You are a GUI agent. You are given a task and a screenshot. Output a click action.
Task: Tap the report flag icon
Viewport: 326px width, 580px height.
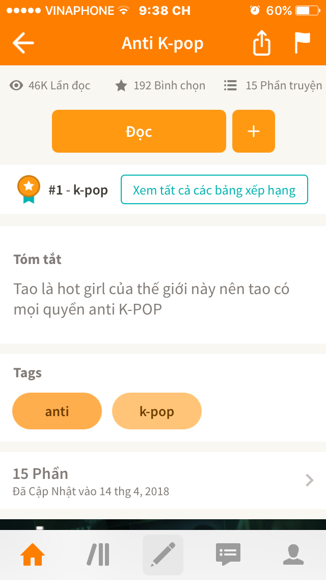pos(302,43)
